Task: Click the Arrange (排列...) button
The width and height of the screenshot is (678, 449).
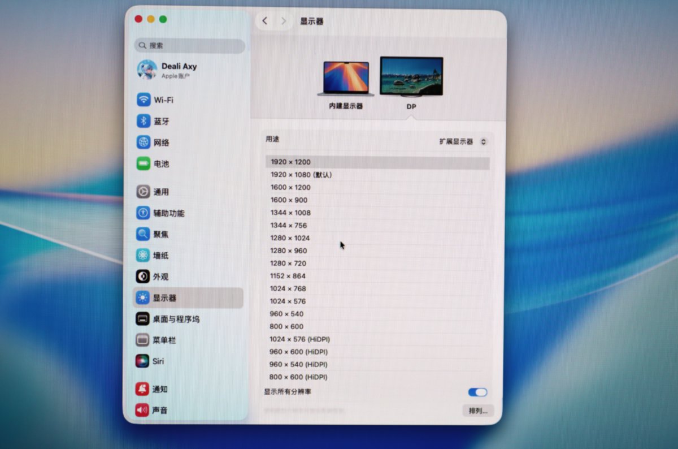Action: pos(477,411)
